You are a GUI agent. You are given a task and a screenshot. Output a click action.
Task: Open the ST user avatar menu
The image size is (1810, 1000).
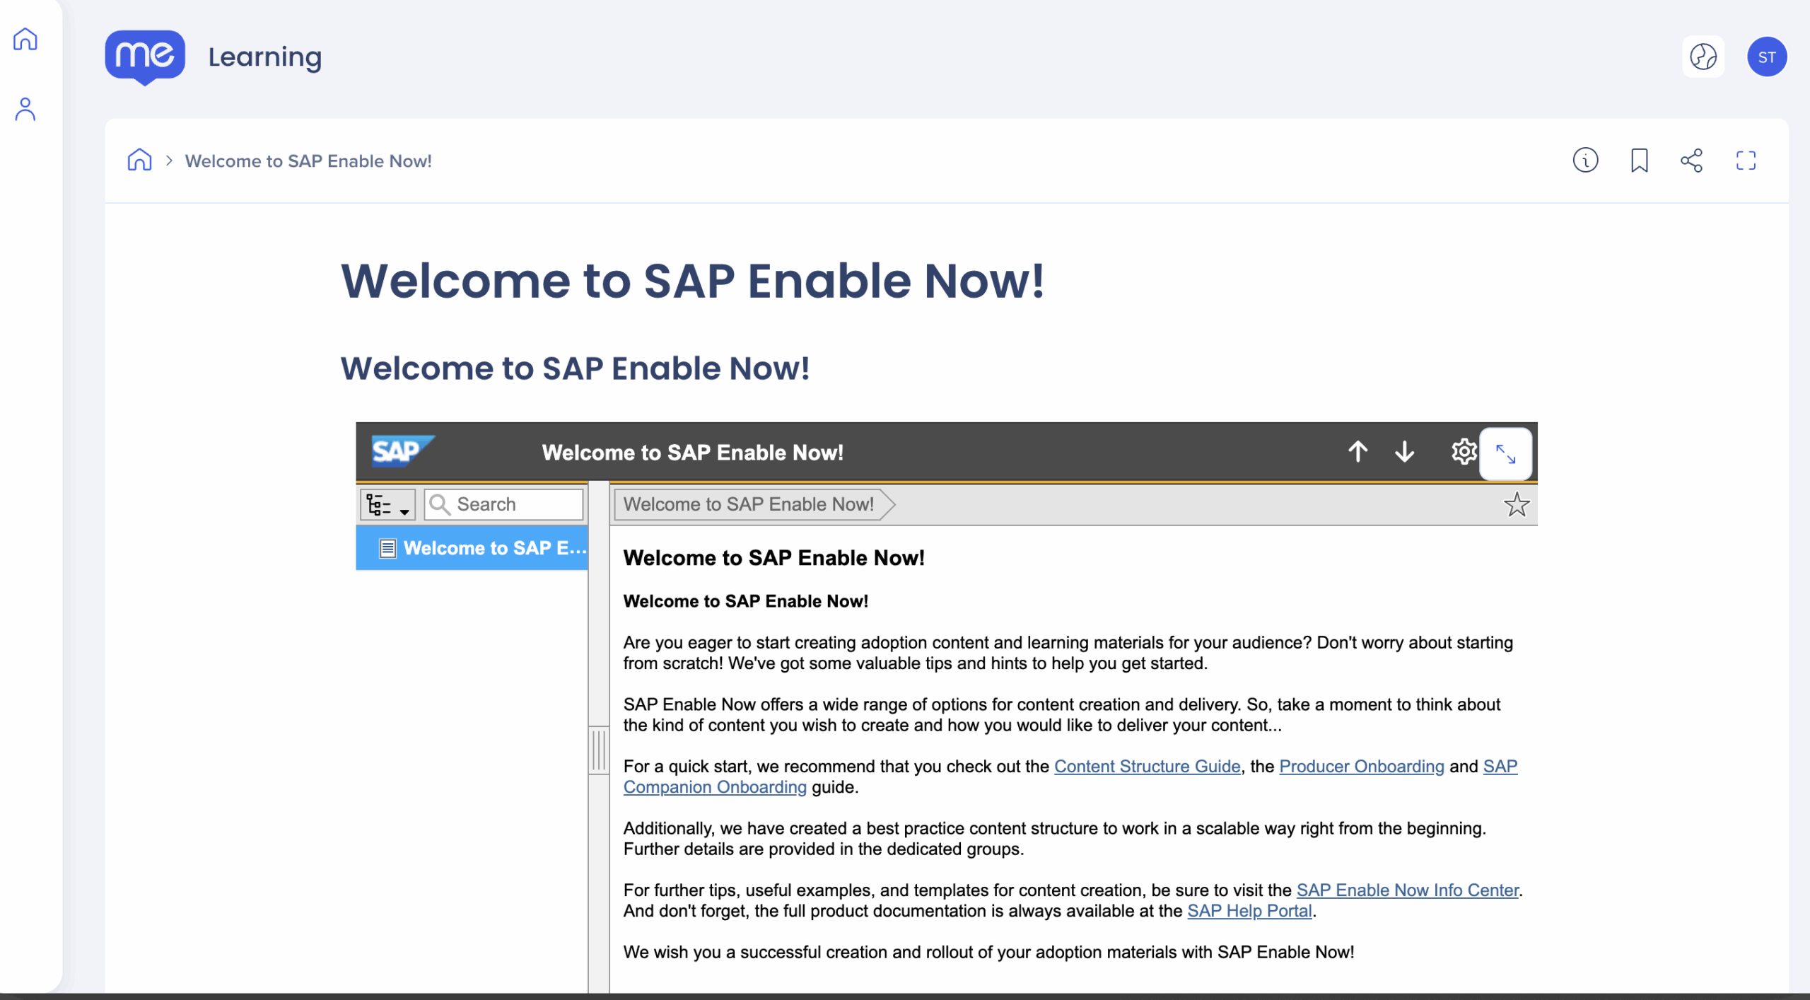tap(1766, 57)
